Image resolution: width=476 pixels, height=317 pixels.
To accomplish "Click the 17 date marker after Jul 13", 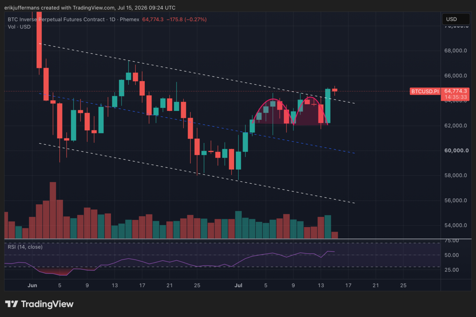I will (348, 285).
